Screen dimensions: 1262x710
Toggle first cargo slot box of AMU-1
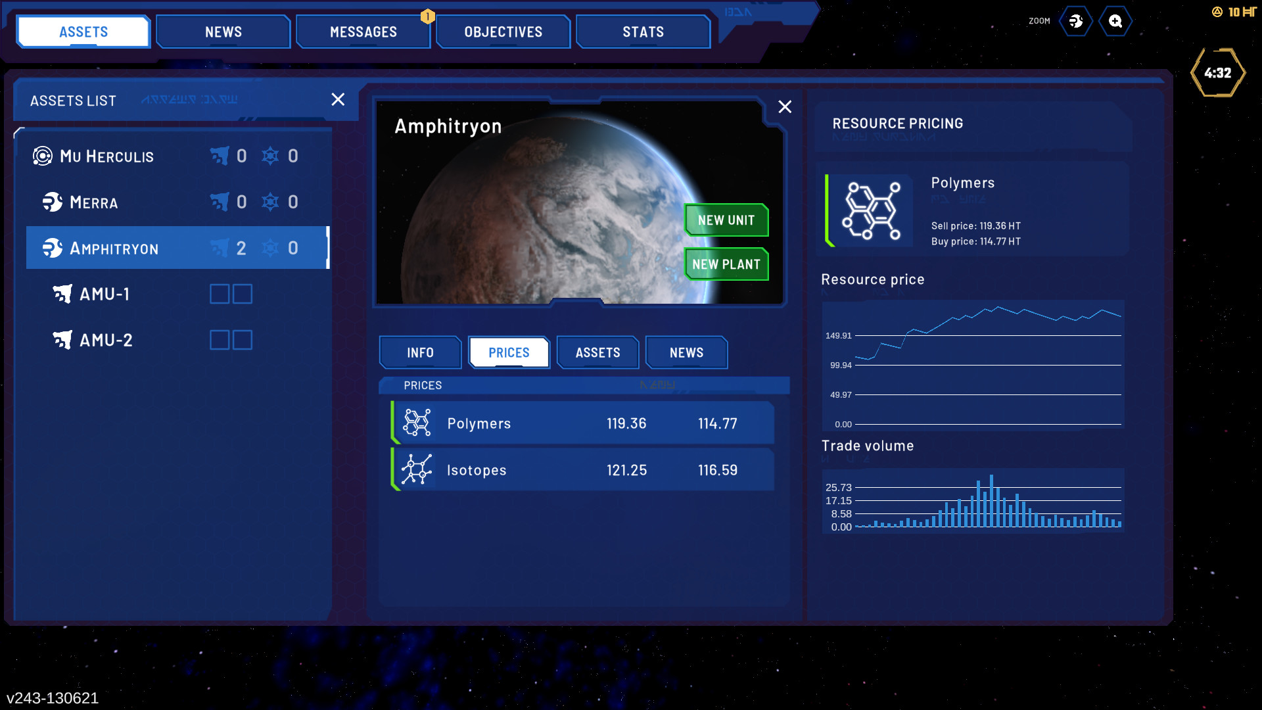coord(220,294)
